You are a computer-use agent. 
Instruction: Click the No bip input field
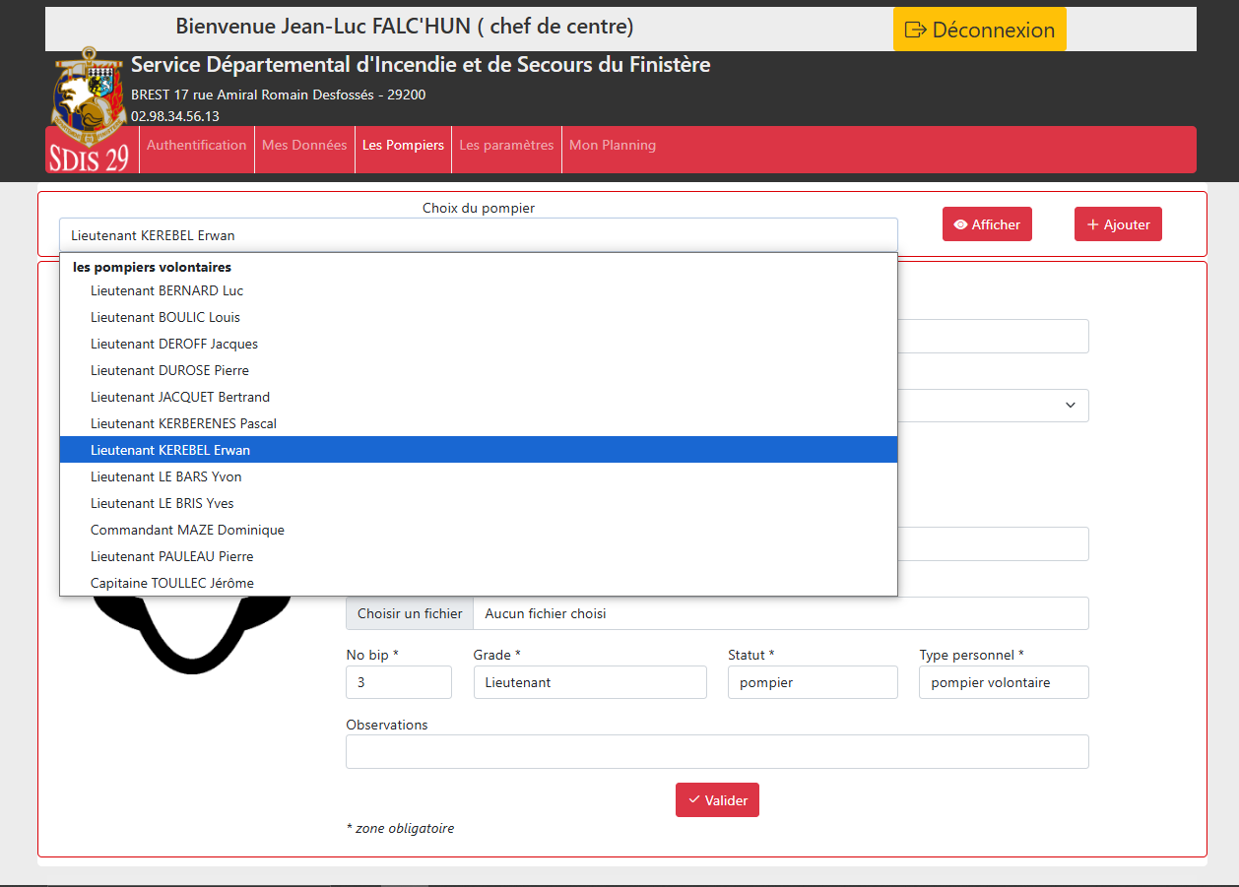point(398,683)
